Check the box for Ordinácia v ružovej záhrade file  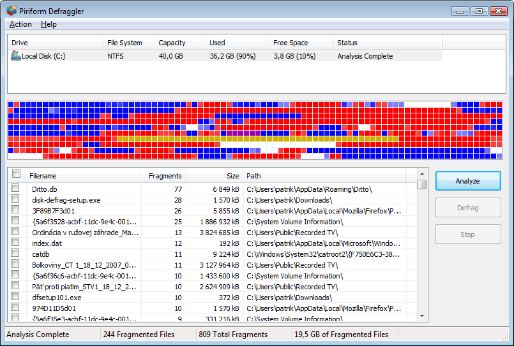pyautogui.click(x=15, y=231)
